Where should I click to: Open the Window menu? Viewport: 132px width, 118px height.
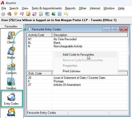(109, 8)
